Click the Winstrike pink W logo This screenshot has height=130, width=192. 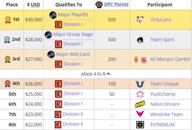point(140,114)
